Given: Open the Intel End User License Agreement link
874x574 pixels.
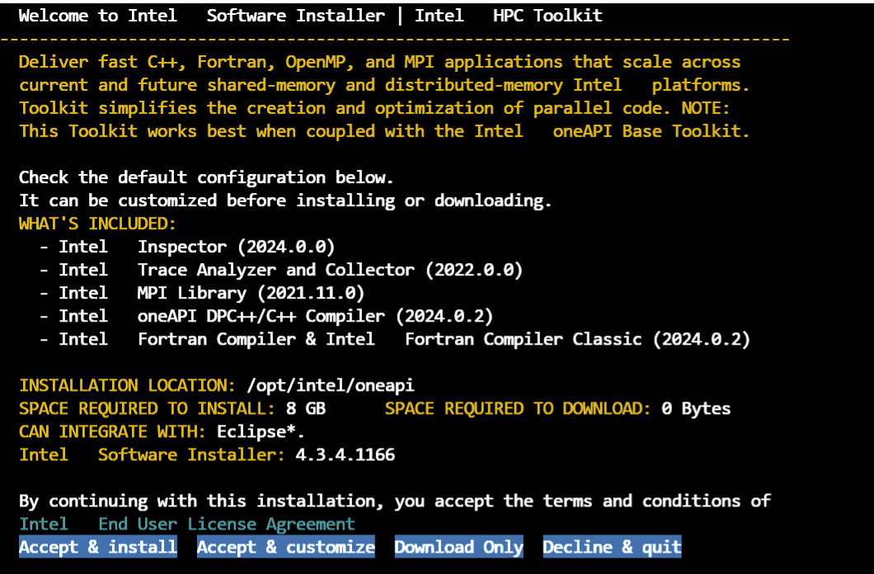Looking at the screenshot, I should click(x=187, y=524).
